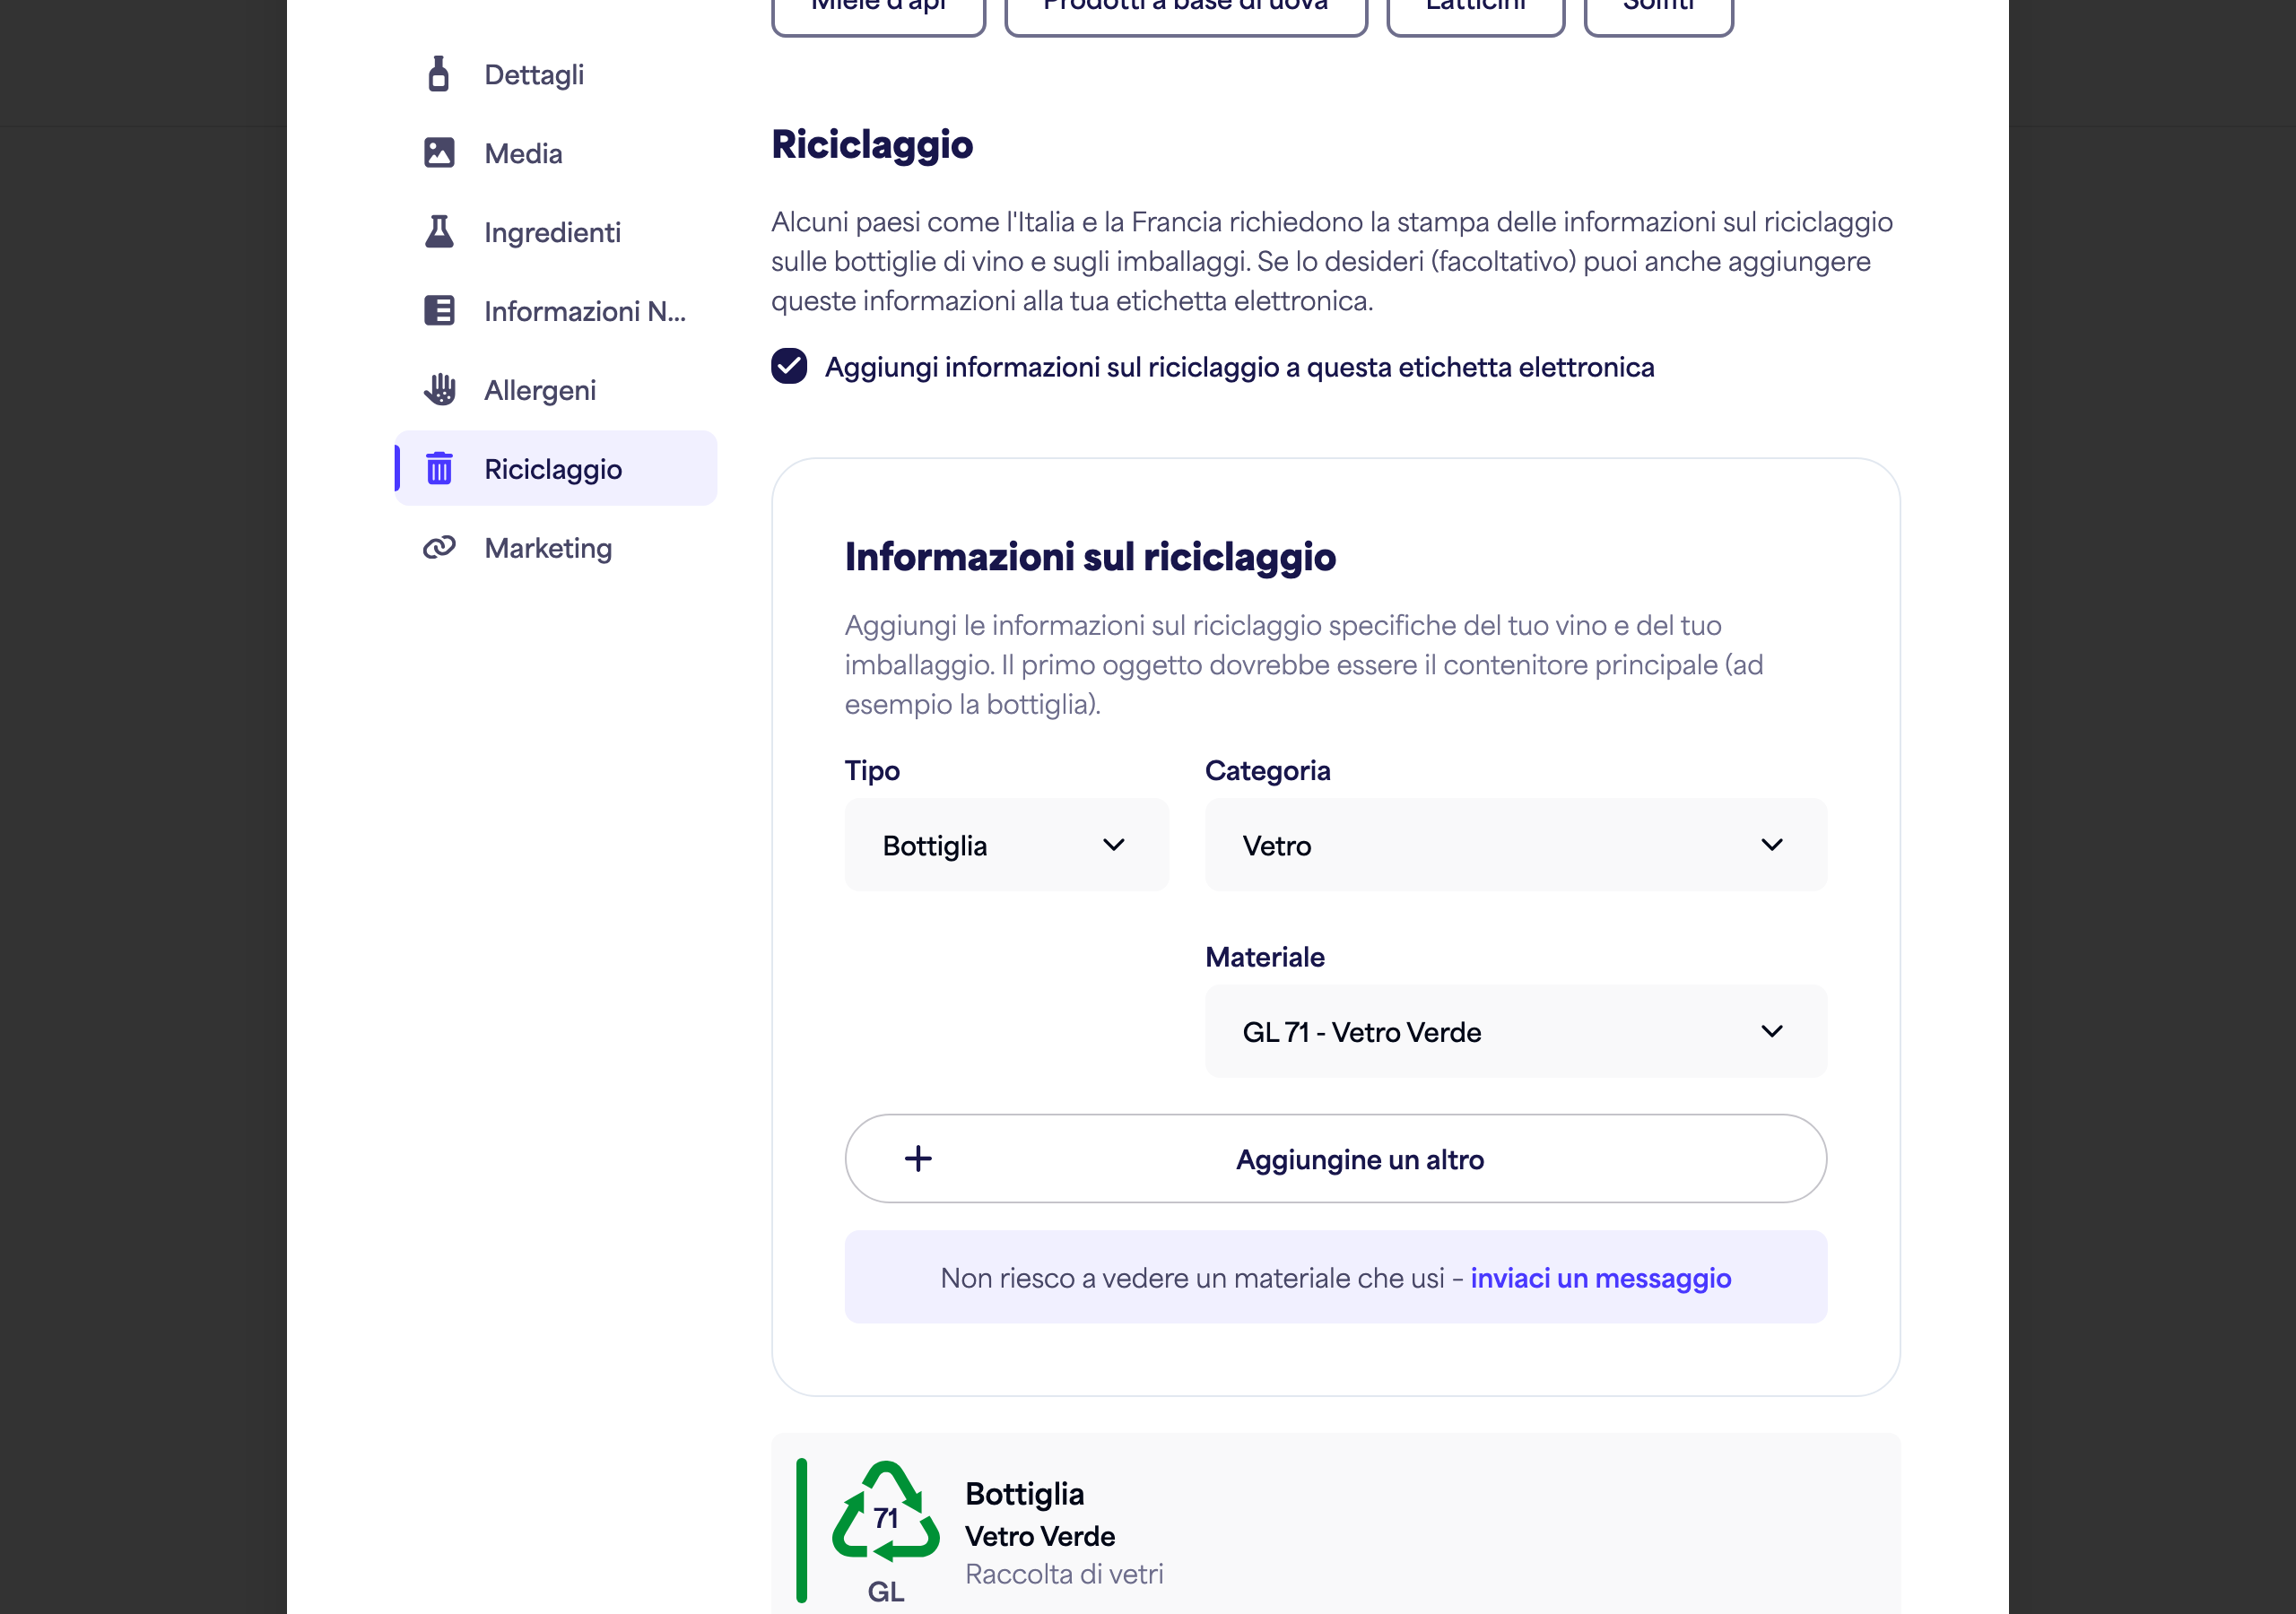Click the Riciclaggio page heading

[872, 145]
